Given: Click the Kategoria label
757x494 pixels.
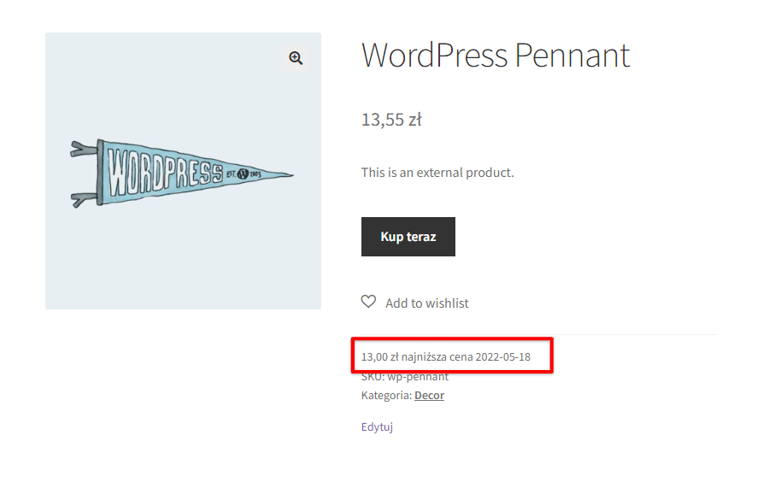Looking at the screenshot, I should [x=386, y=395].
